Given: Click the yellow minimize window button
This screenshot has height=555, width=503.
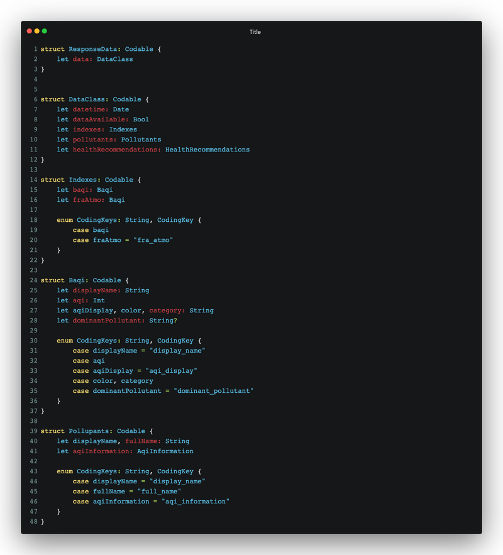Looking at the screenshot, I should click(x=36, y=31).
